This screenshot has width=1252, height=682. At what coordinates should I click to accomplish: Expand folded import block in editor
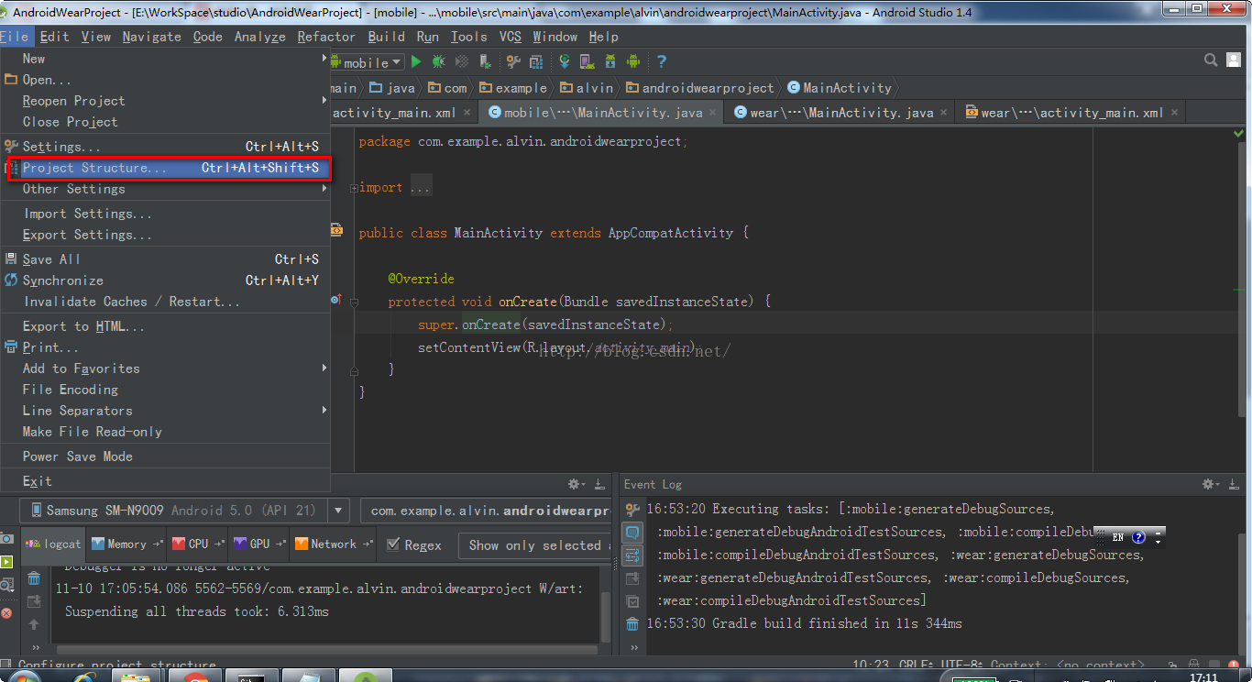click(x=354, y=188)
